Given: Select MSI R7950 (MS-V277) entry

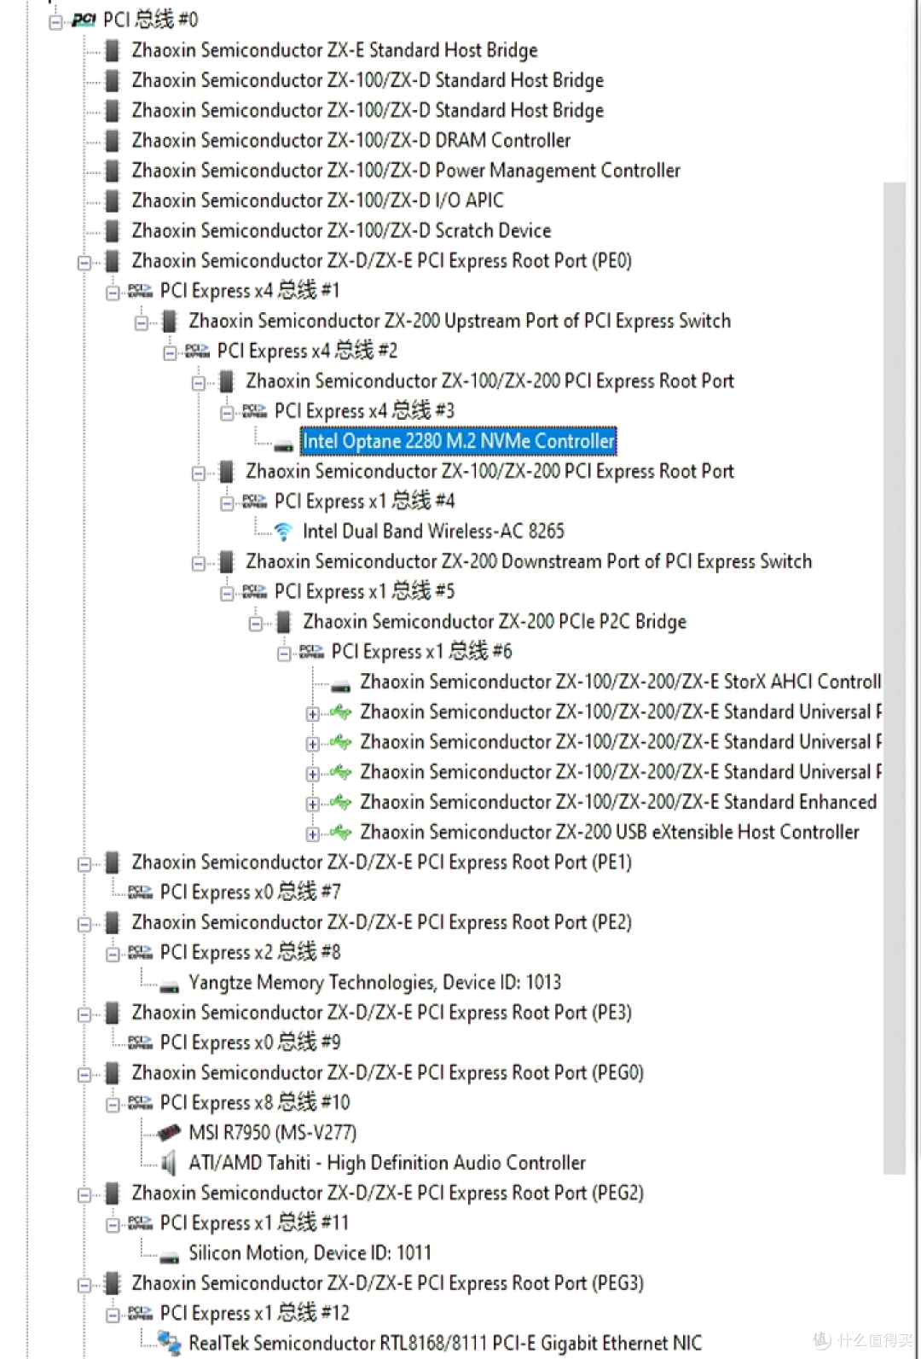Looking at the screenshot, I should (x=273, y=1133).
